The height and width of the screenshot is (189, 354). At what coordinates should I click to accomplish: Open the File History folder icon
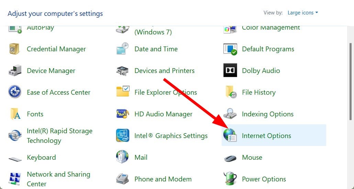[231, 92]
